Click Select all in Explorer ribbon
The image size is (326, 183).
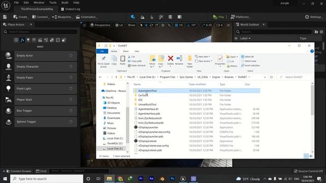pyautogui.click(x=247, y=56)
